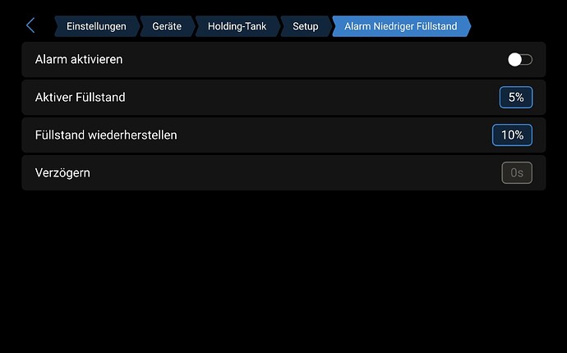Open the Einstellungen breadcrumb
This screenshot has width=567, height=353.
pyautogui.click(x=96, y=26)
